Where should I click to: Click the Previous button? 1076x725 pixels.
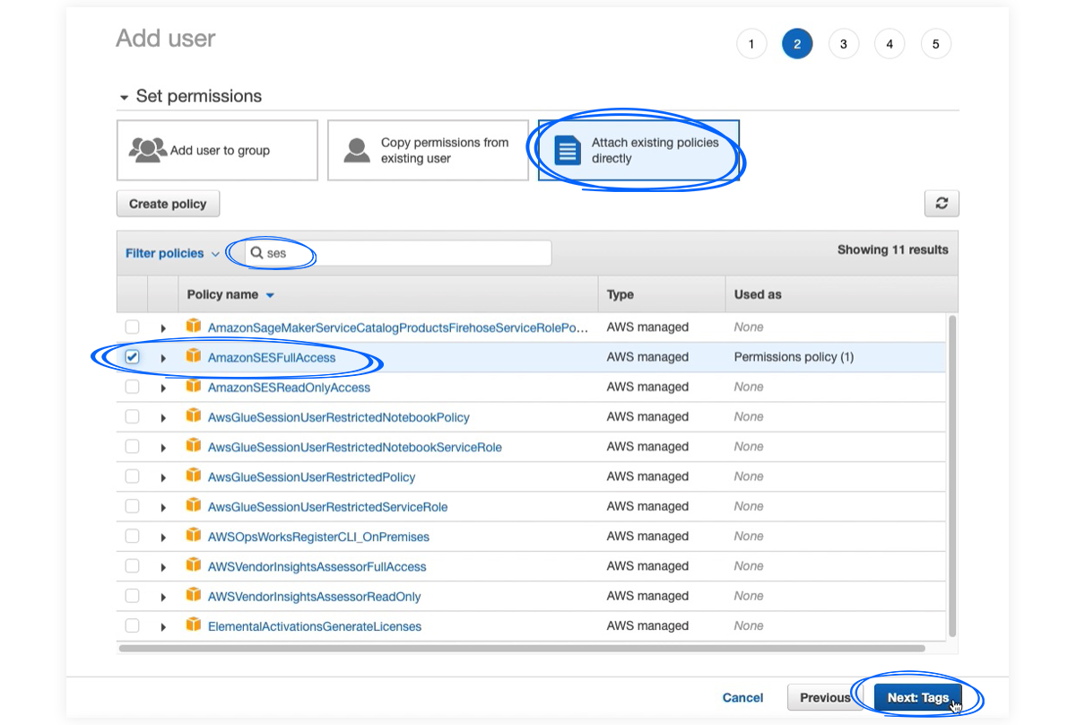(825, 697)
